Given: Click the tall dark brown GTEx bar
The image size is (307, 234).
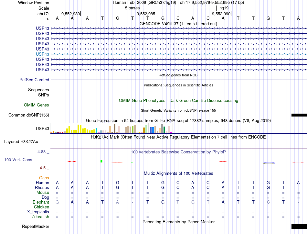Looking at the screenshot, I should (x=114, y=128).
